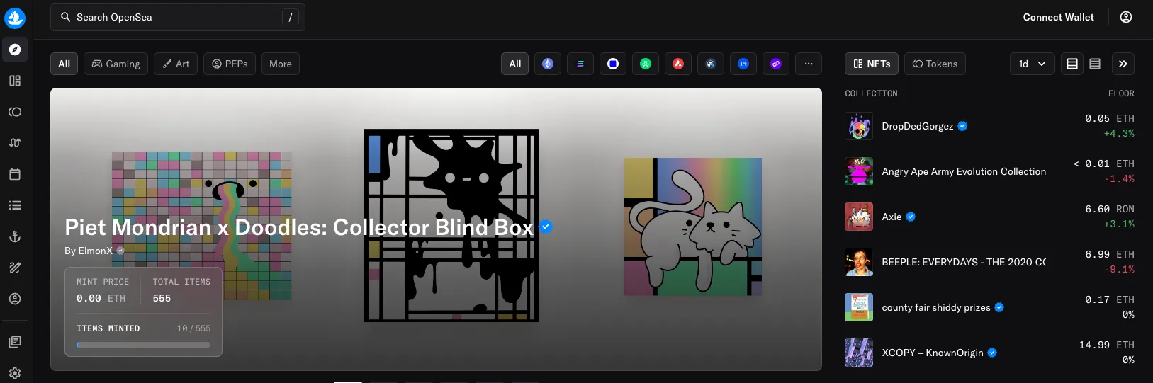Open the Activity list icon in sidebar

point(15,205)
